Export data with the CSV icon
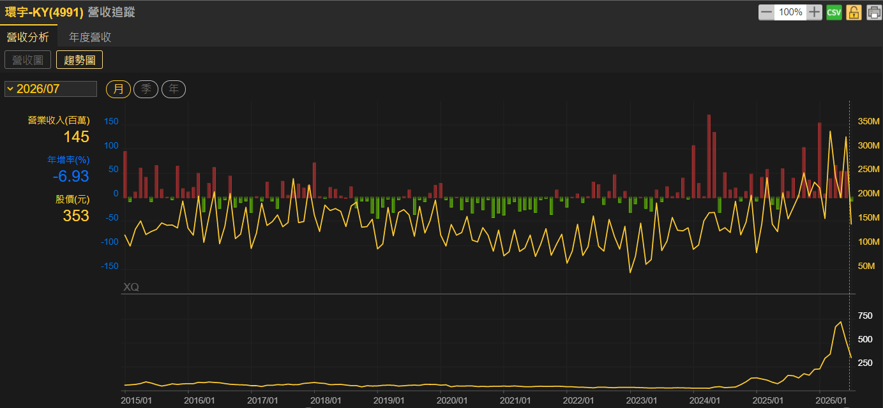The width and height of the screenshot is (883, 408). (x=834, y=12)
